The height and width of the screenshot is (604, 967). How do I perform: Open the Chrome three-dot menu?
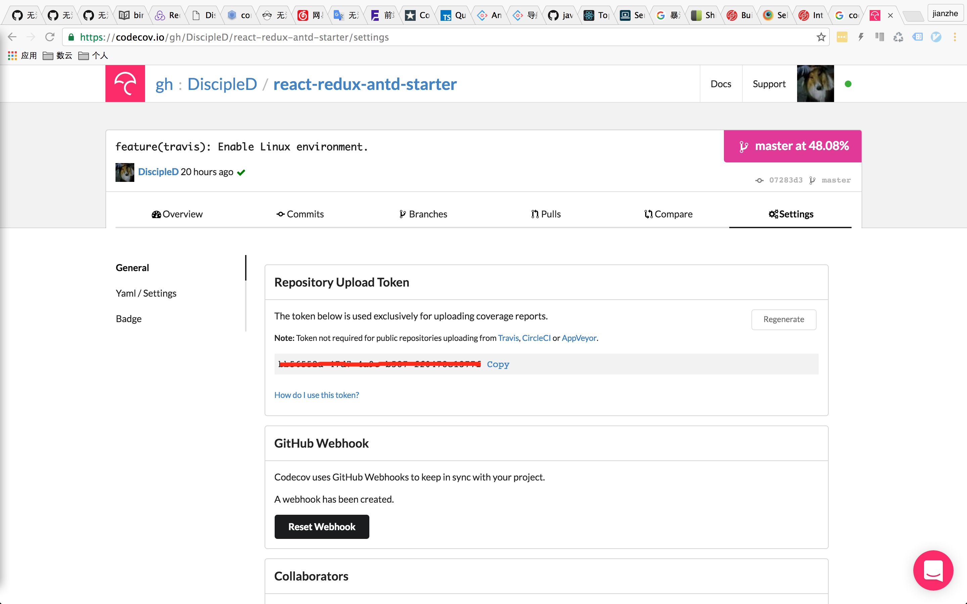point(955,37)
